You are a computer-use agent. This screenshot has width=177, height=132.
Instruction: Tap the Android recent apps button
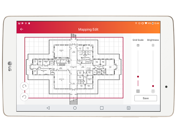coord(102,108)
